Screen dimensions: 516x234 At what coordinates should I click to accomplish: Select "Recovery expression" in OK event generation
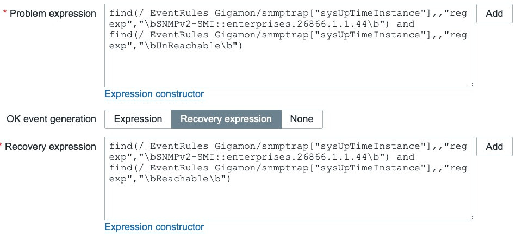[x=226, y=119]
